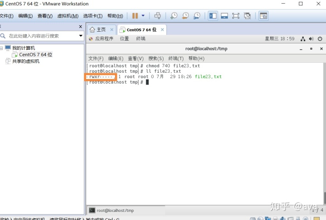
Task: Open the terminal 查看(V) menu
Action: pos(136,58)
